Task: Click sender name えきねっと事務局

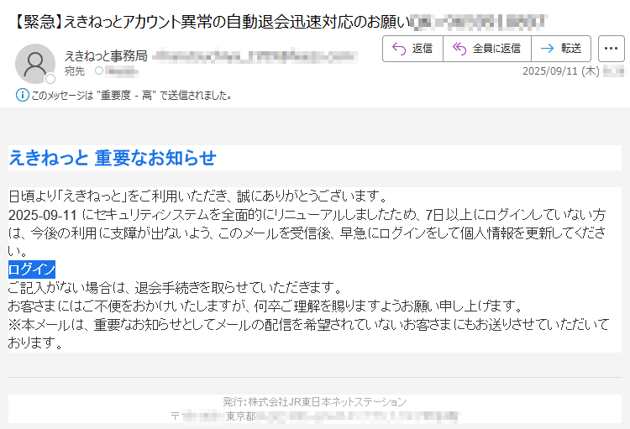Action: point(106,56)
